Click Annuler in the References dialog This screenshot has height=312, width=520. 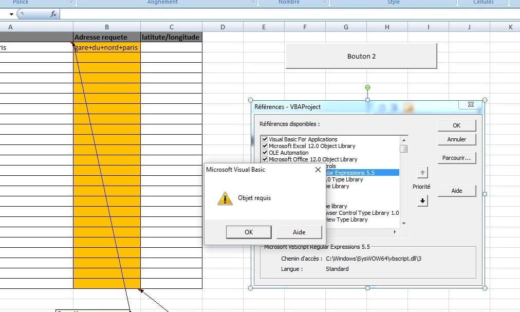(456, 139)
